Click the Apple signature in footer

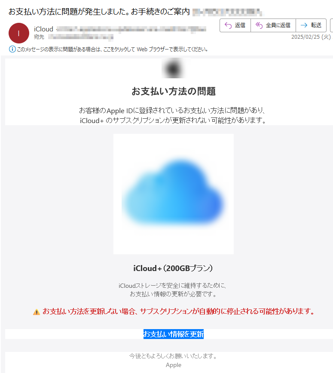[x=174, y=365]
